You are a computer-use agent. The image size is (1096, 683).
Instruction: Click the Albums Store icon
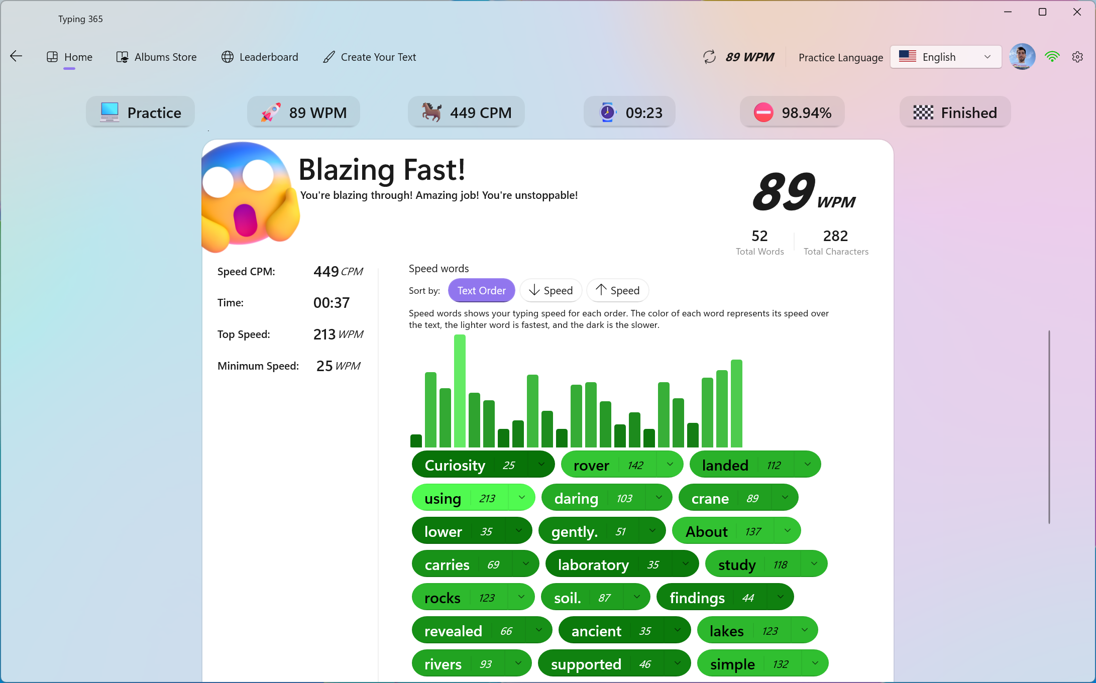tap(123, 57)
